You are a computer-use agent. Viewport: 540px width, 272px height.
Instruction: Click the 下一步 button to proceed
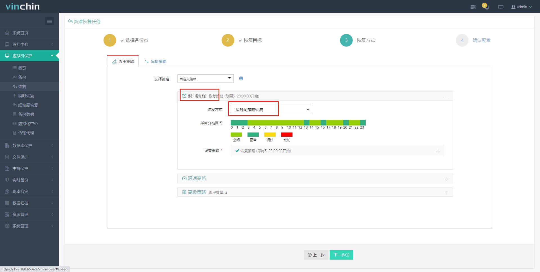341,255
